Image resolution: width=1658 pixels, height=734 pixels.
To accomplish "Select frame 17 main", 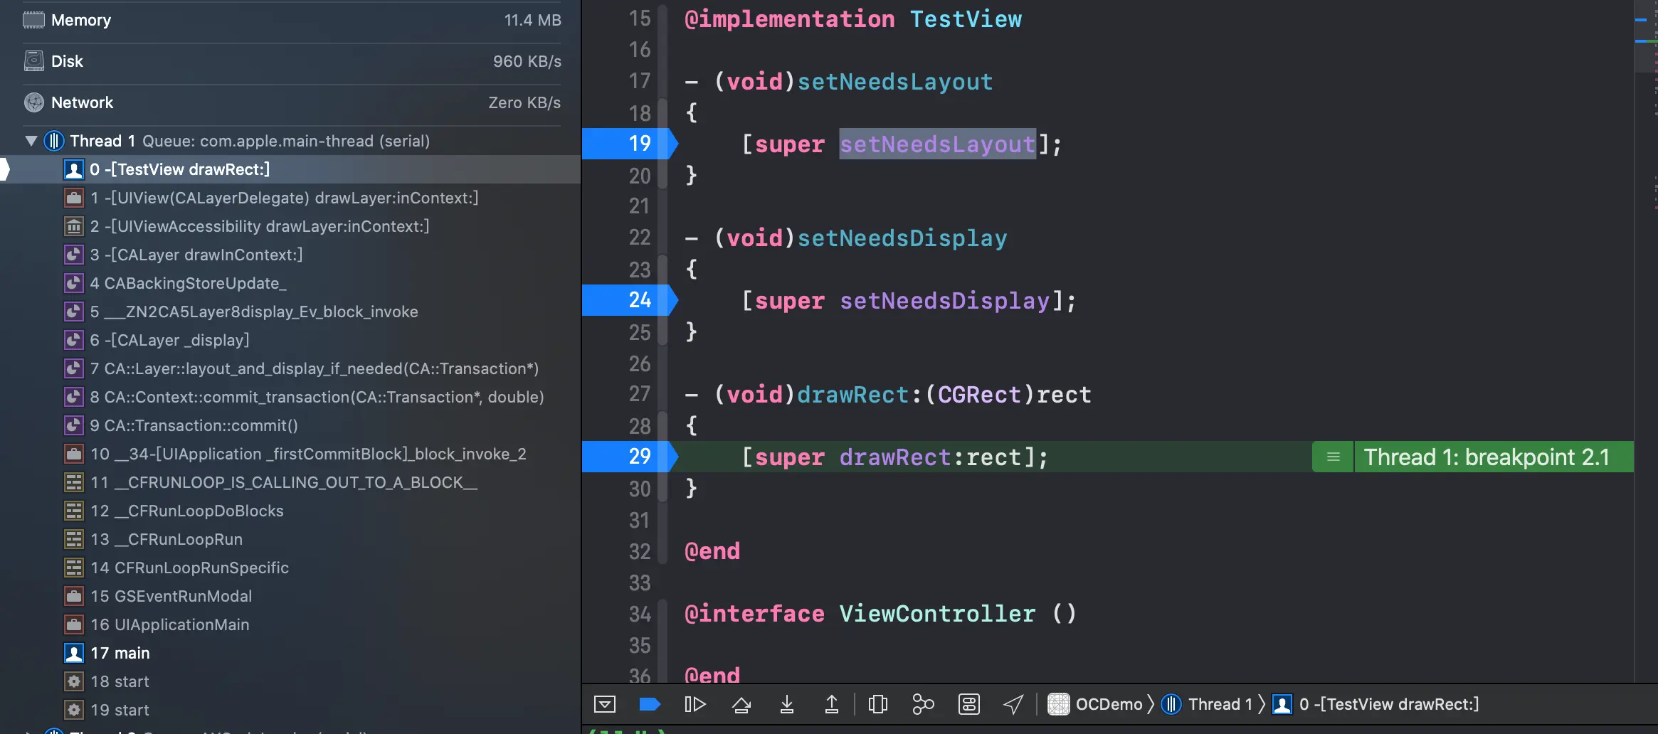I will tap(290, 653).
